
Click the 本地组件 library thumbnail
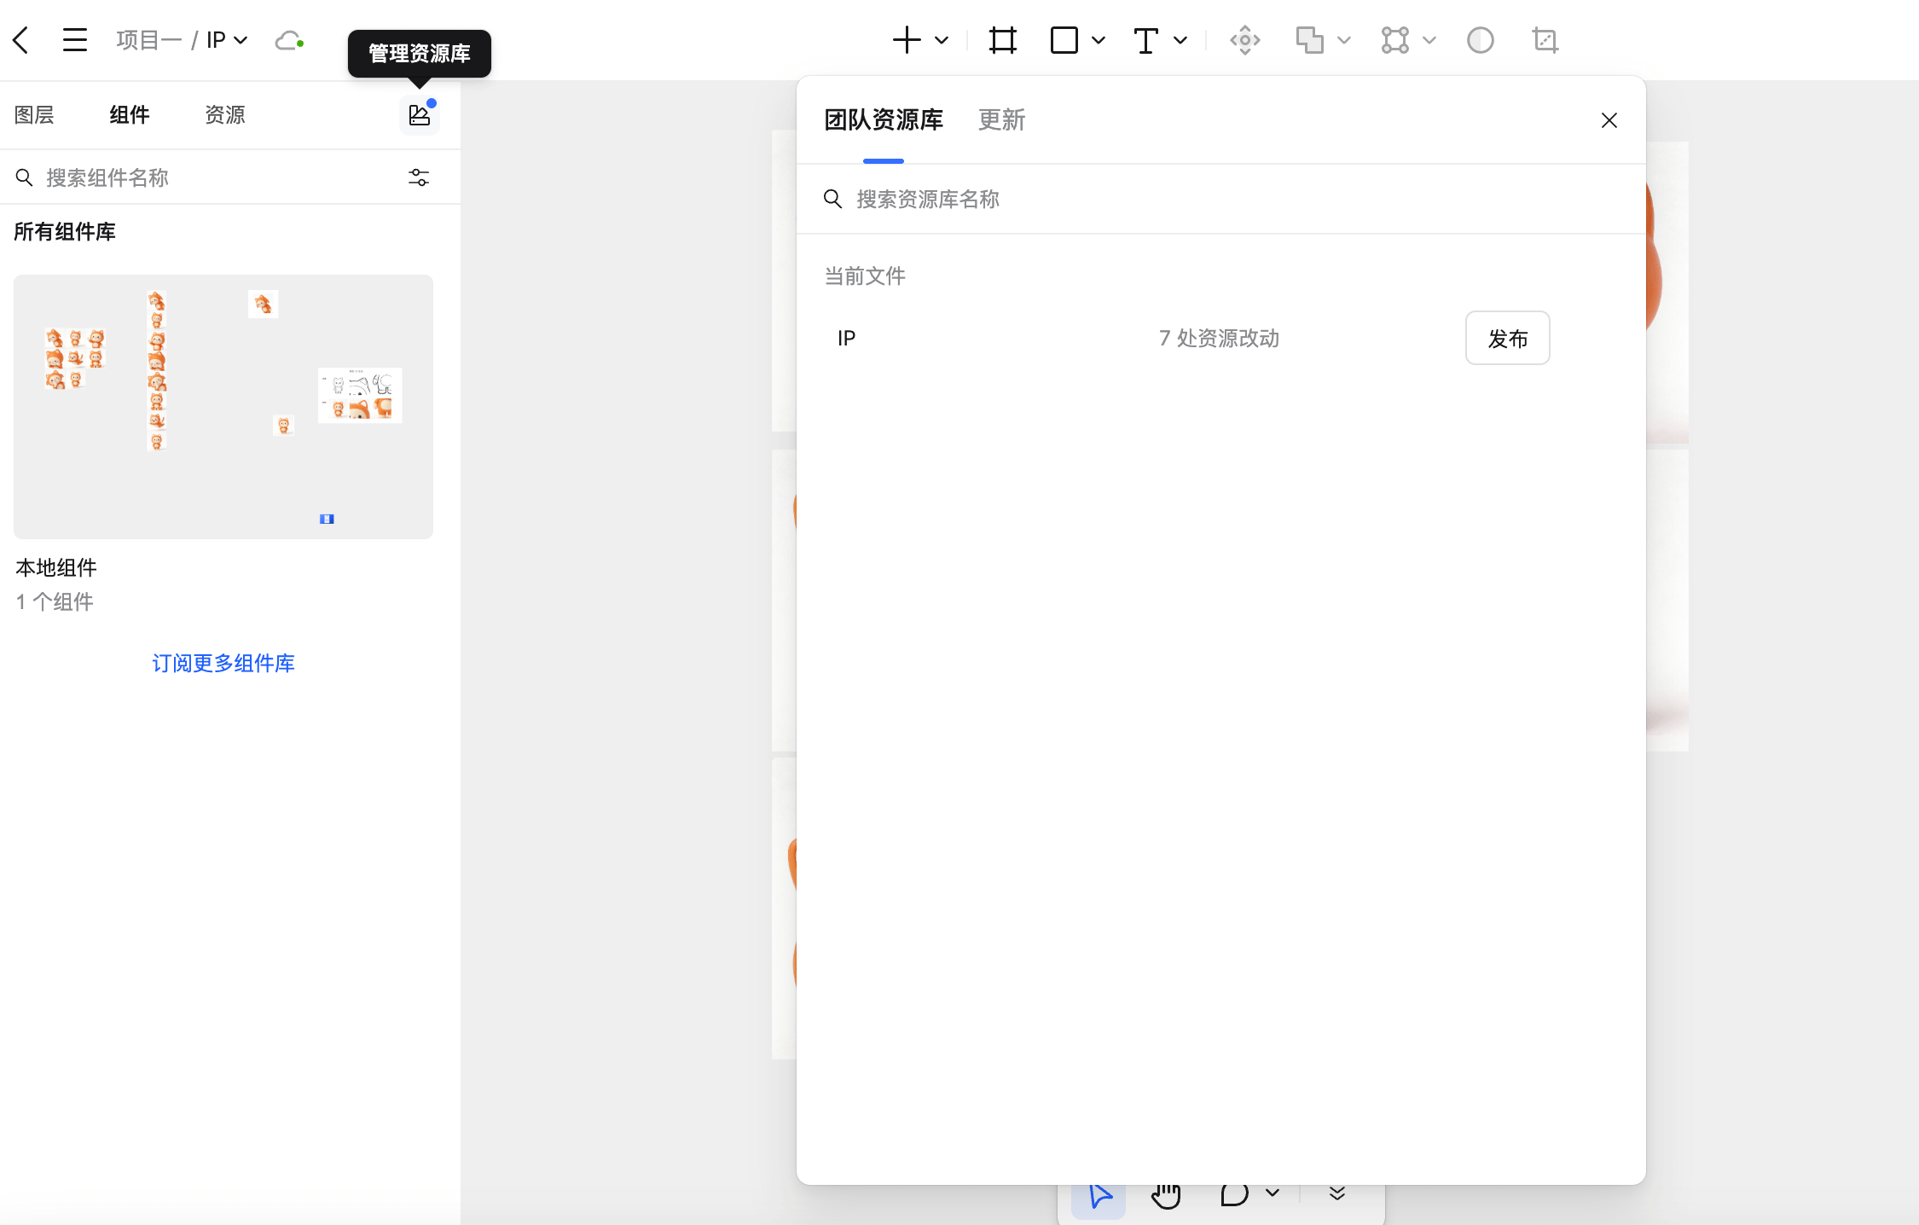pyautogui.click(x=223, y=407)
